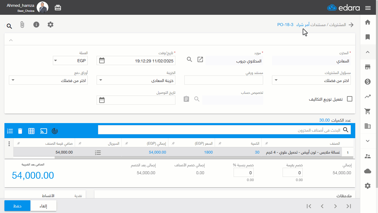Open items table column options menu

pos(9,144)
